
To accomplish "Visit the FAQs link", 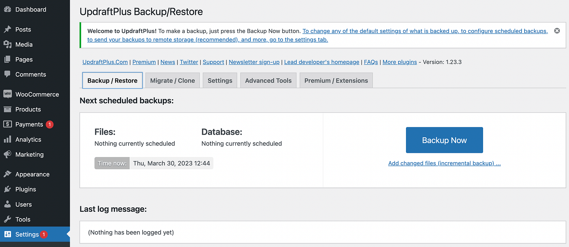I will click(370, 62).
